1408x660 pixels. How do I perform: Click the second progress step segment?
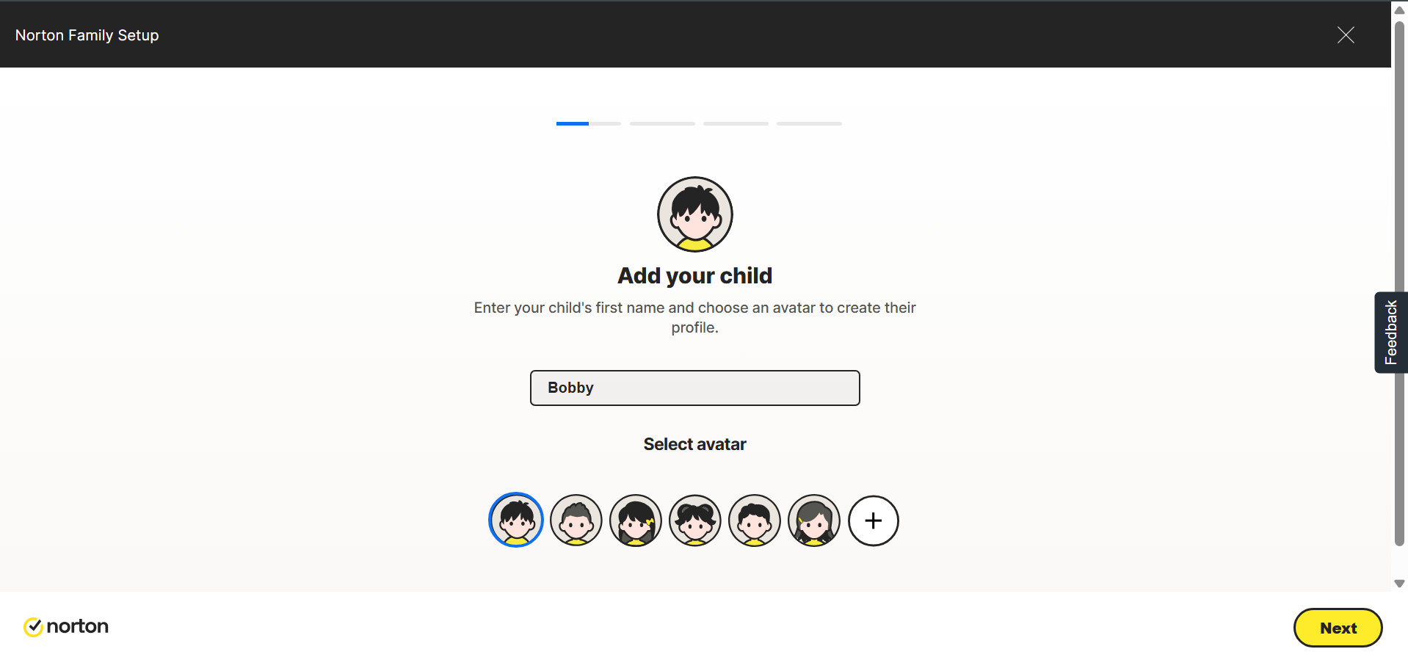[x=662, y=123]
